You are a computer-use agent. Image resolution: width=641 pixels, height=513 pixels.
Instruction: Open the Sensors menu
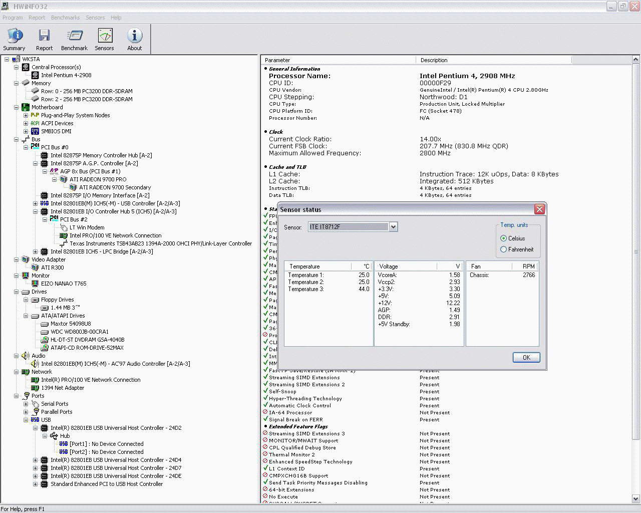click(95, 18)
